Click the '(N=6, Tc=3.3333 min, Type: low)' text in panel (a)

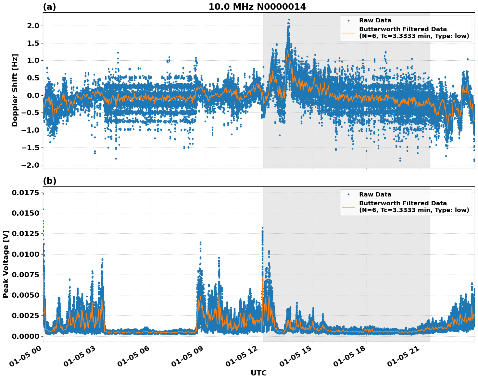tap(414, 36)
